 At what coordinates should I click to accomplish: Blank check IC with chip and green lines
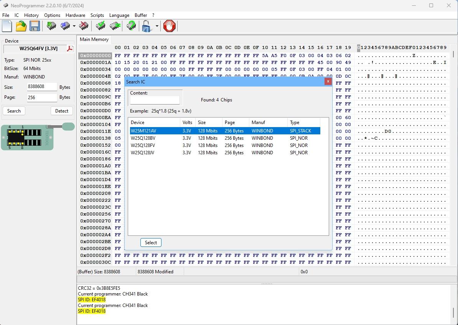pos(115,26)
